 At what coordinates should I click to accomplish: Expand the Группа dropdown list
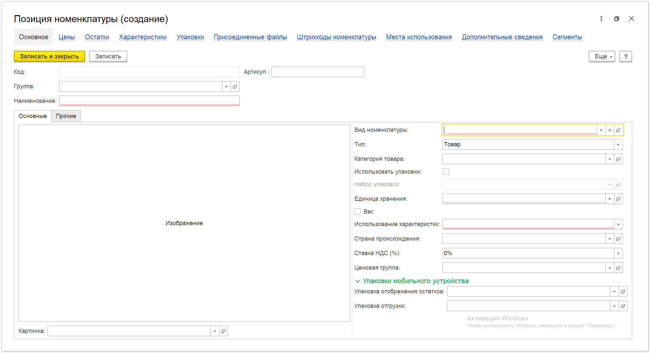[x=226, y=87]
